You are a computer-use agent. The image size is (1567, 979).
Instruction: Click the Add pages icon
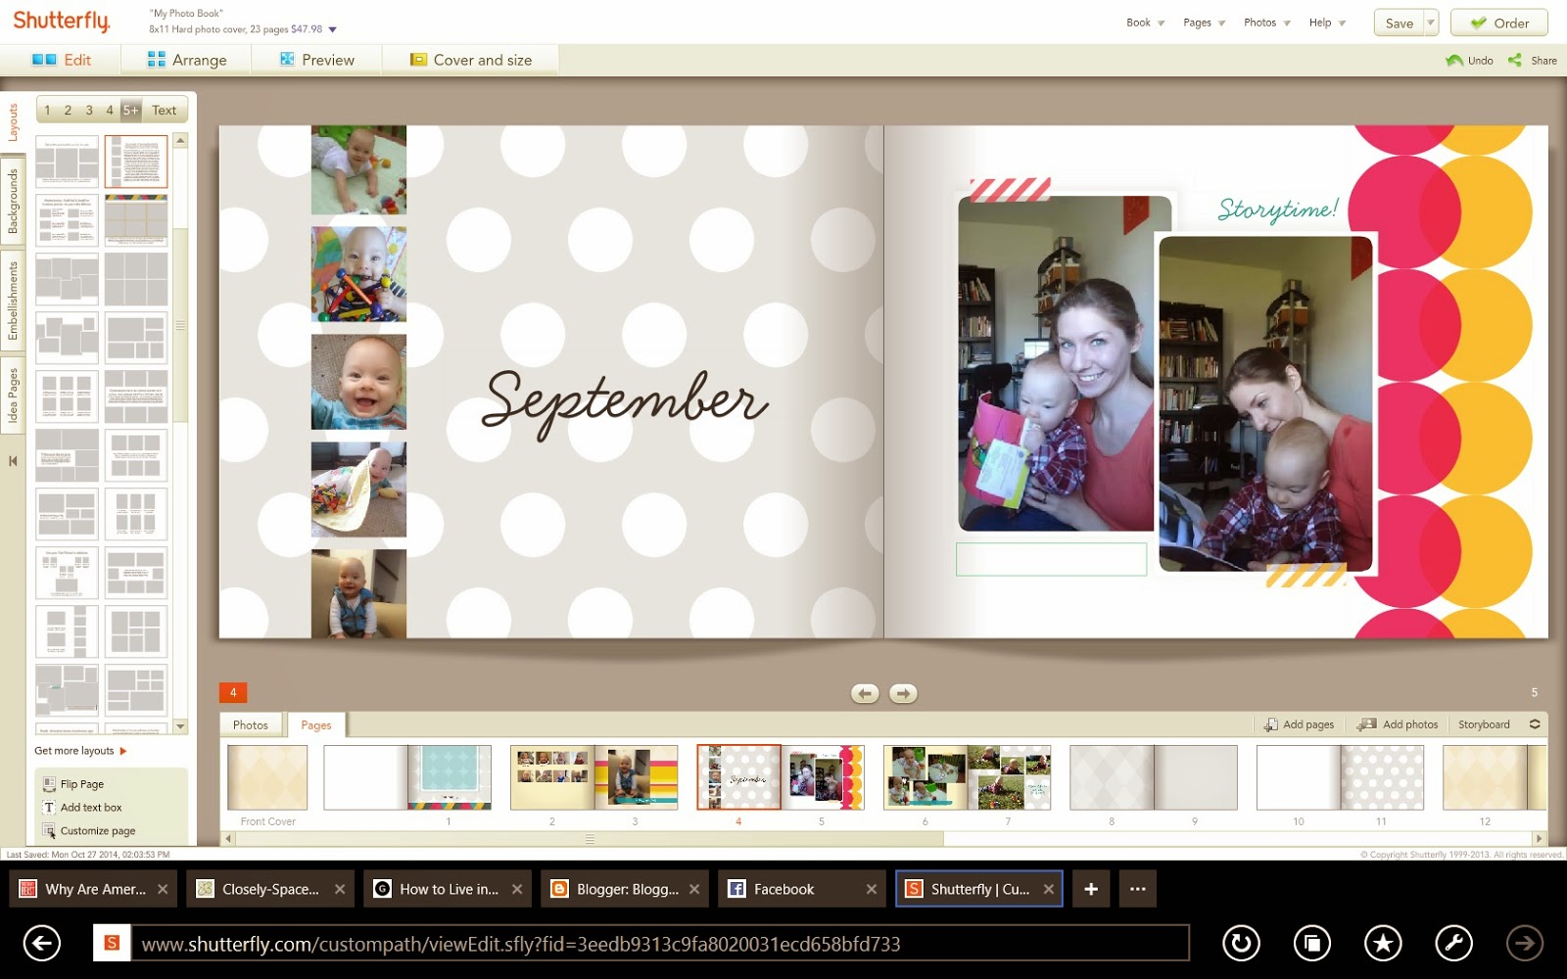point(1270,724)
